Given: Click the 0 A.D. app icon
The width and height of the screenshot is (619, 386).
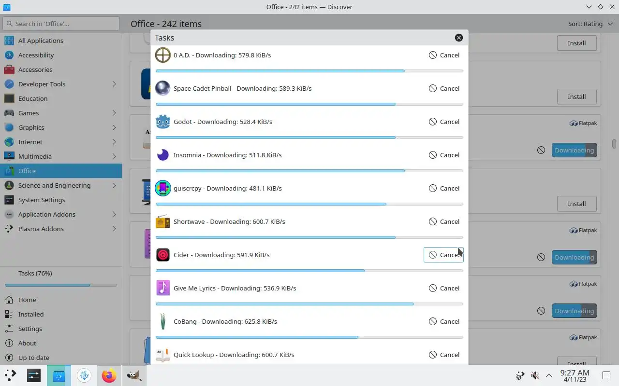Looking at the screenshot, I should (163, 55).
